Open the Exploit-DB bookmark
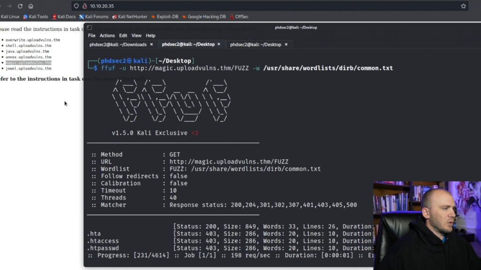481x270 pixels. tap(165, 16)
